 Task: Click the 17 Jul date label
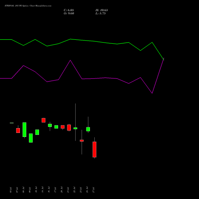(55, 190)
